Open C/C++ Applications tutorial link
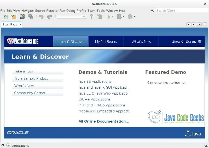 (x=95, y=99)
